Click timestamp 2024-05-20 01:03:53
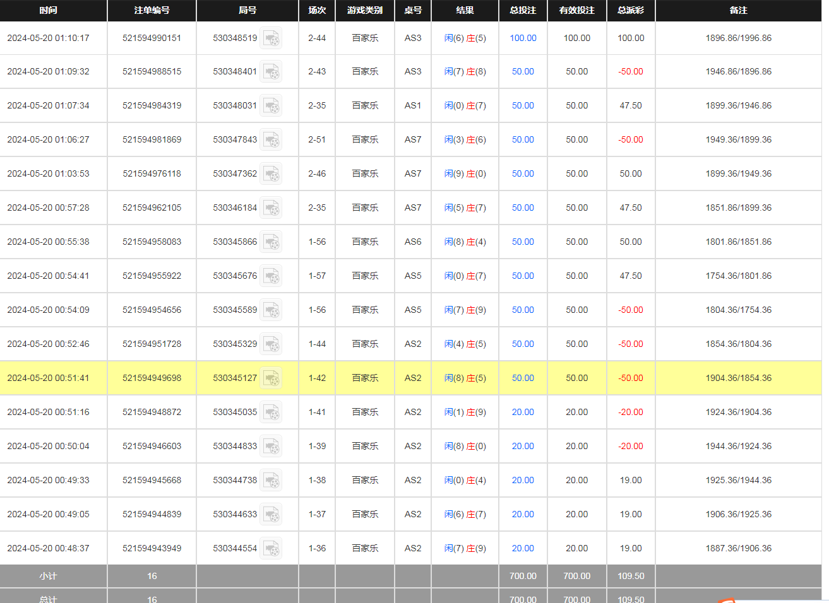Screen dimensions: 829x603 (48, 173)
